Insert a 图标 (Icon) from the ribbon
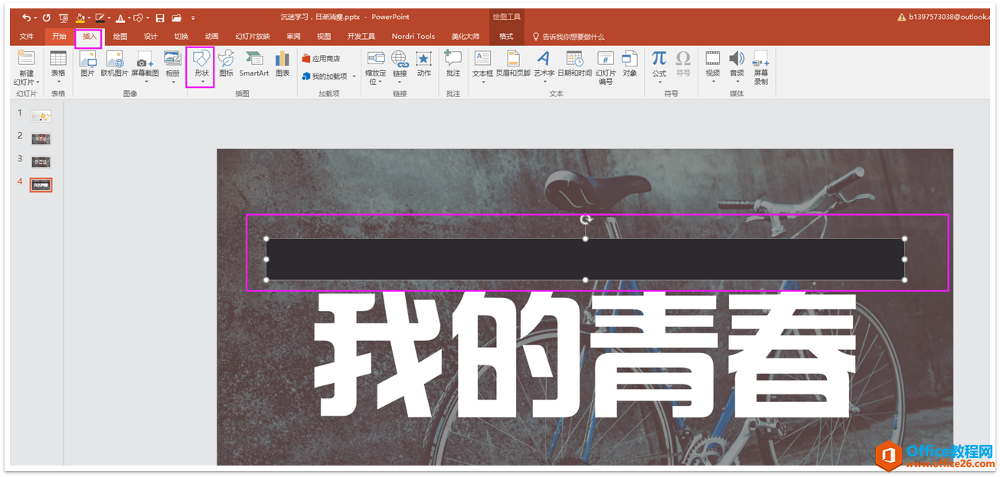Screen dimensions: 1000x477 pos(226,65)
